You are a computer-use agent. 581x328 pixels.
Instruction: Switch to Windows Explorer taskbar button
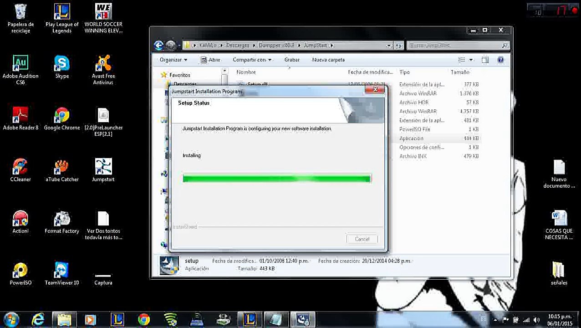pos(64,320)
